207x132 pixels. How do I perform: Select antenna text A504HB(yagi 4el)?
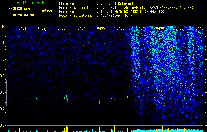(116, 16)
